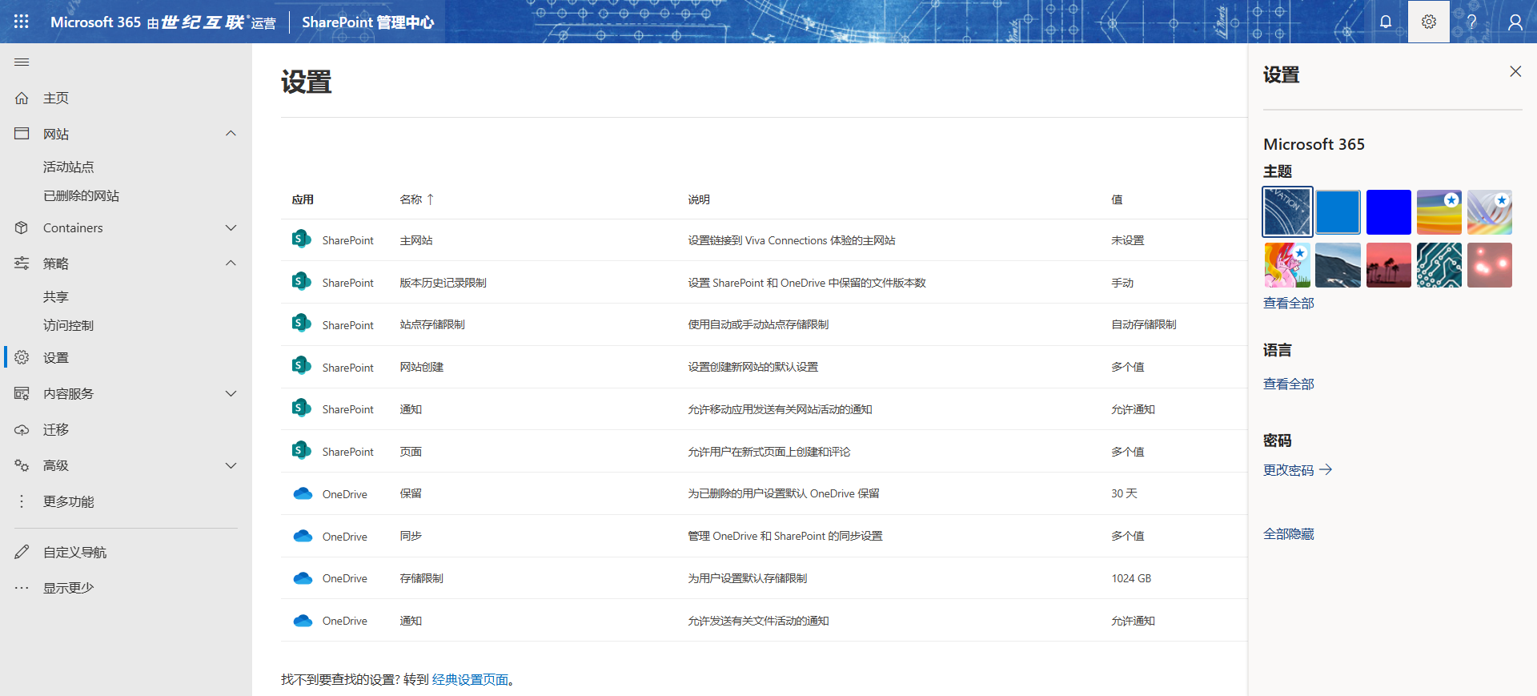The image size is (1537, 696).
Task: Click the 1024 GB value cell
Action: point(1131,578)
